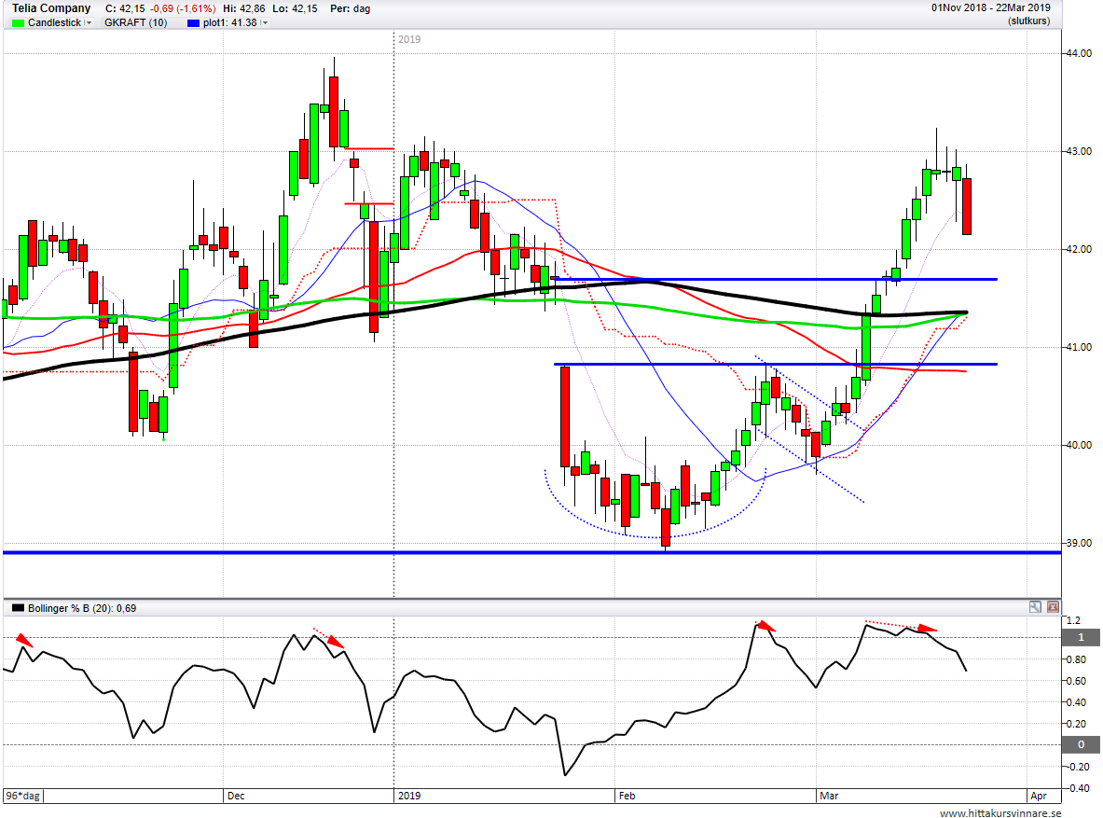Viewport: 1103px width, 818px height.
Task: Click the Bollinger % B (20) label
Action: tap(70, 608)
